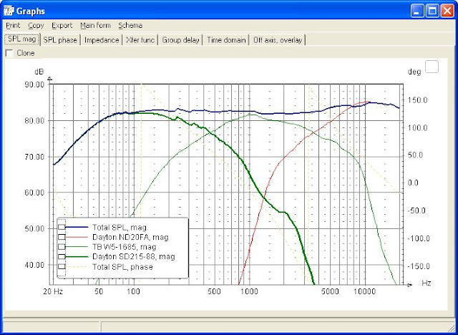This screenshot has width=458, height=335.
Task: Toggle the TB W5-1685, mag legend checkbox
Action: click(62, 246)
